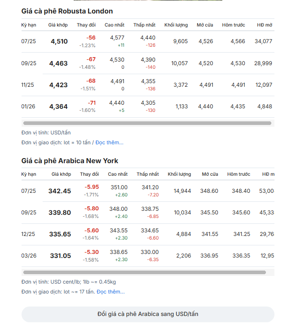Select Arabica 07/25 volume 14,944
Viewport: 296px width, 329px height.
[x=182, y=191]
